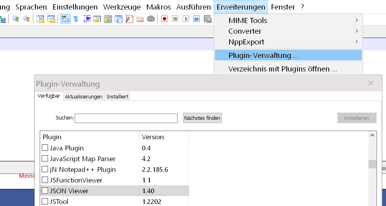Open the Makros menu
The image size is (386, 206).
click(x=158, y=7)
